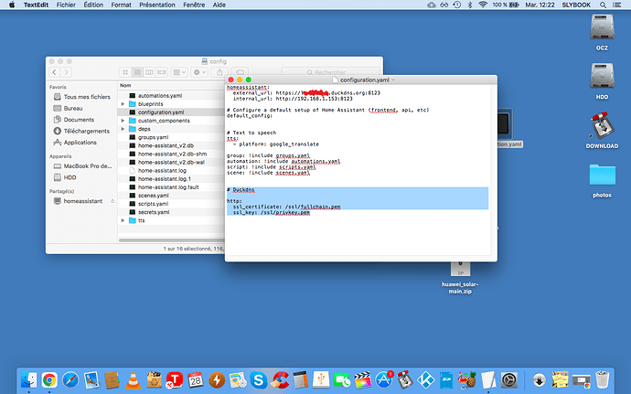Select Bureau in the Finder sidebar
Image resolution: width=631 pixels, height=394 pixels.
coord(68,108)
